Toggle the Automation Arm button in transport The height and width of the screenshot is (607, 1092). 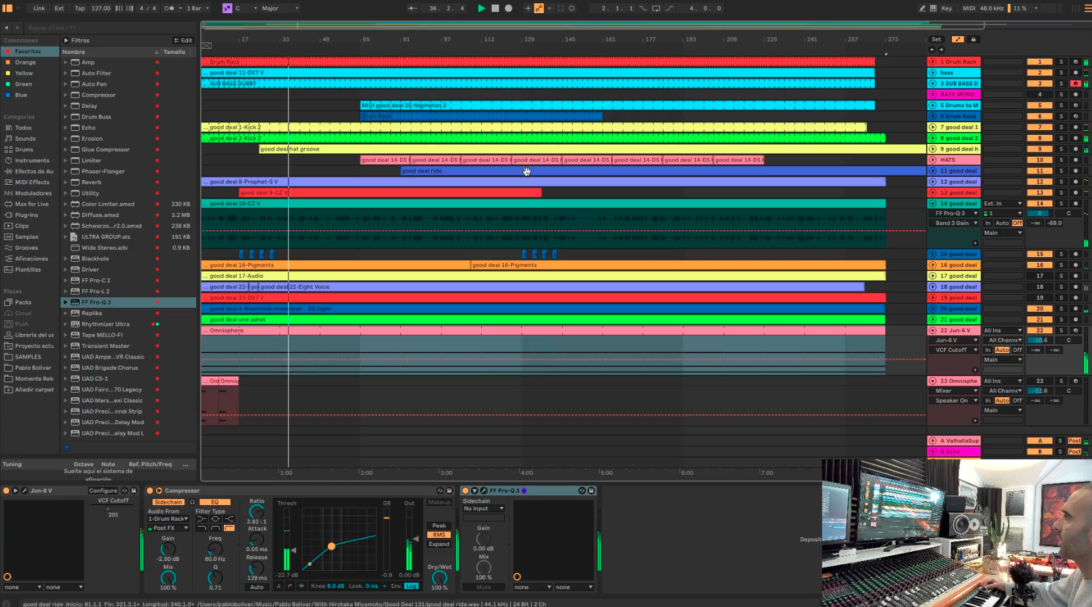coord(539,9)
